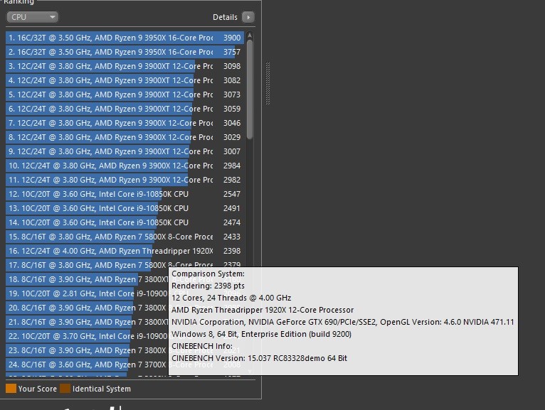The width and height of the screenshot is (545, 410).
Task: Select rank 10 Ryzen 9 3900X row, score 2984
Action: coord(125,166)
